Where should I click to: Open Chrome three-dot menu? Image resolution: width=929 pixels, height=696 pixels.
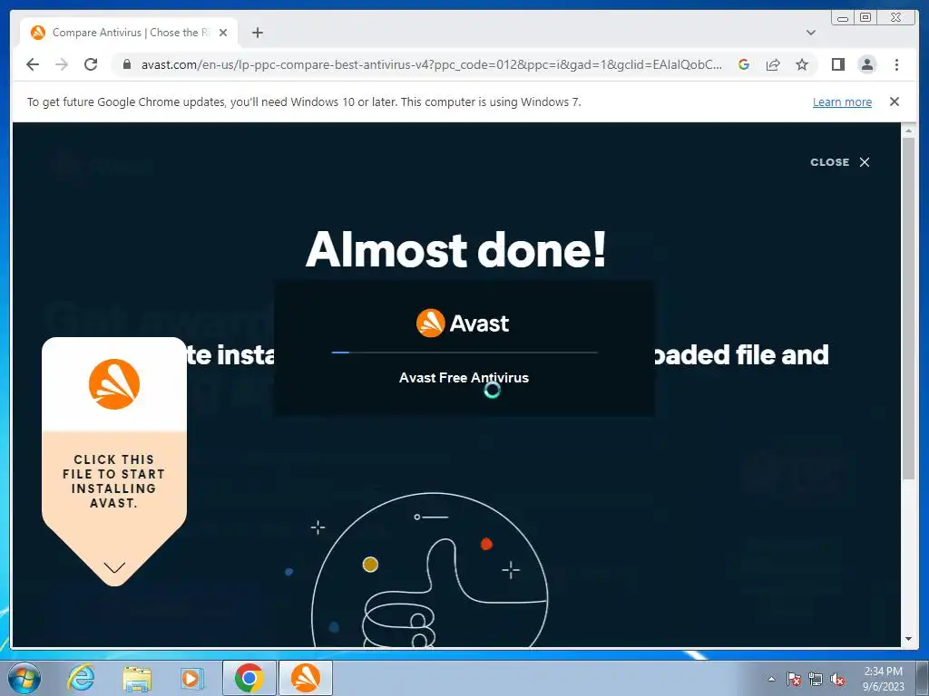(896, 64)
